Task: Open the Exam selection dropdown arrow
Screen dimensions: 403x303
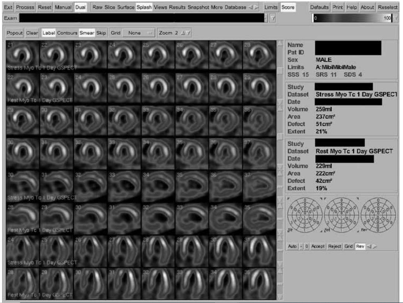Action: [267, 18]
